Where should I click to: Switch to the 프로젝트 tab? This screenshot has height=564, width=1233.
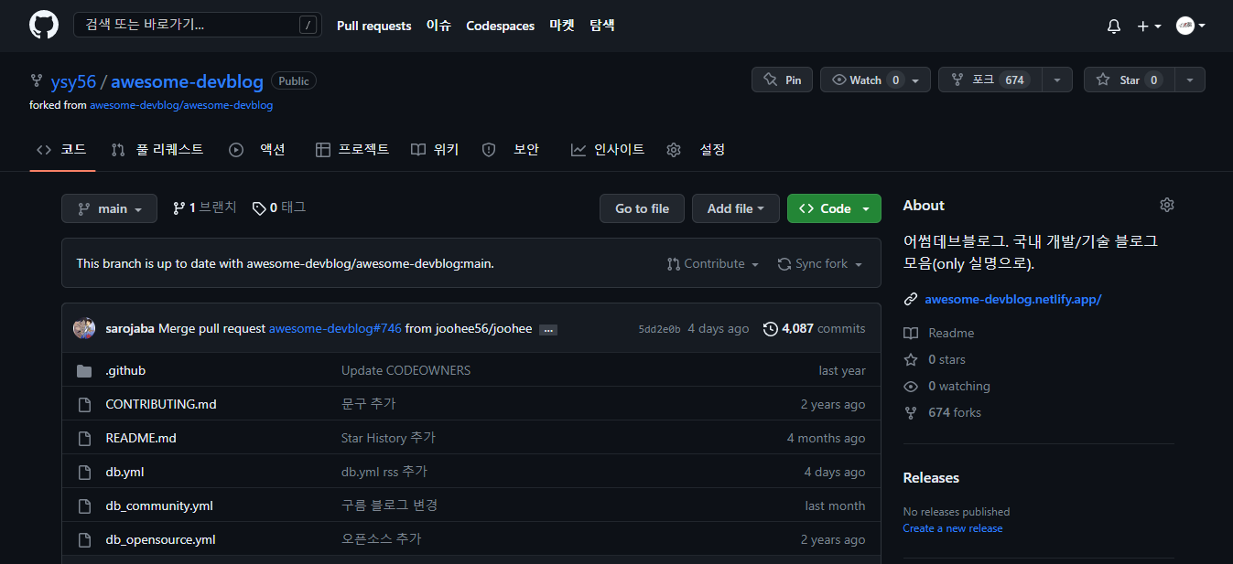tap(352, 149)
